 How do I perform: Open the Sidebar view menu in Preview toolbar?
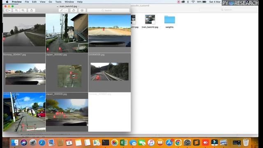tap(8, 10)
